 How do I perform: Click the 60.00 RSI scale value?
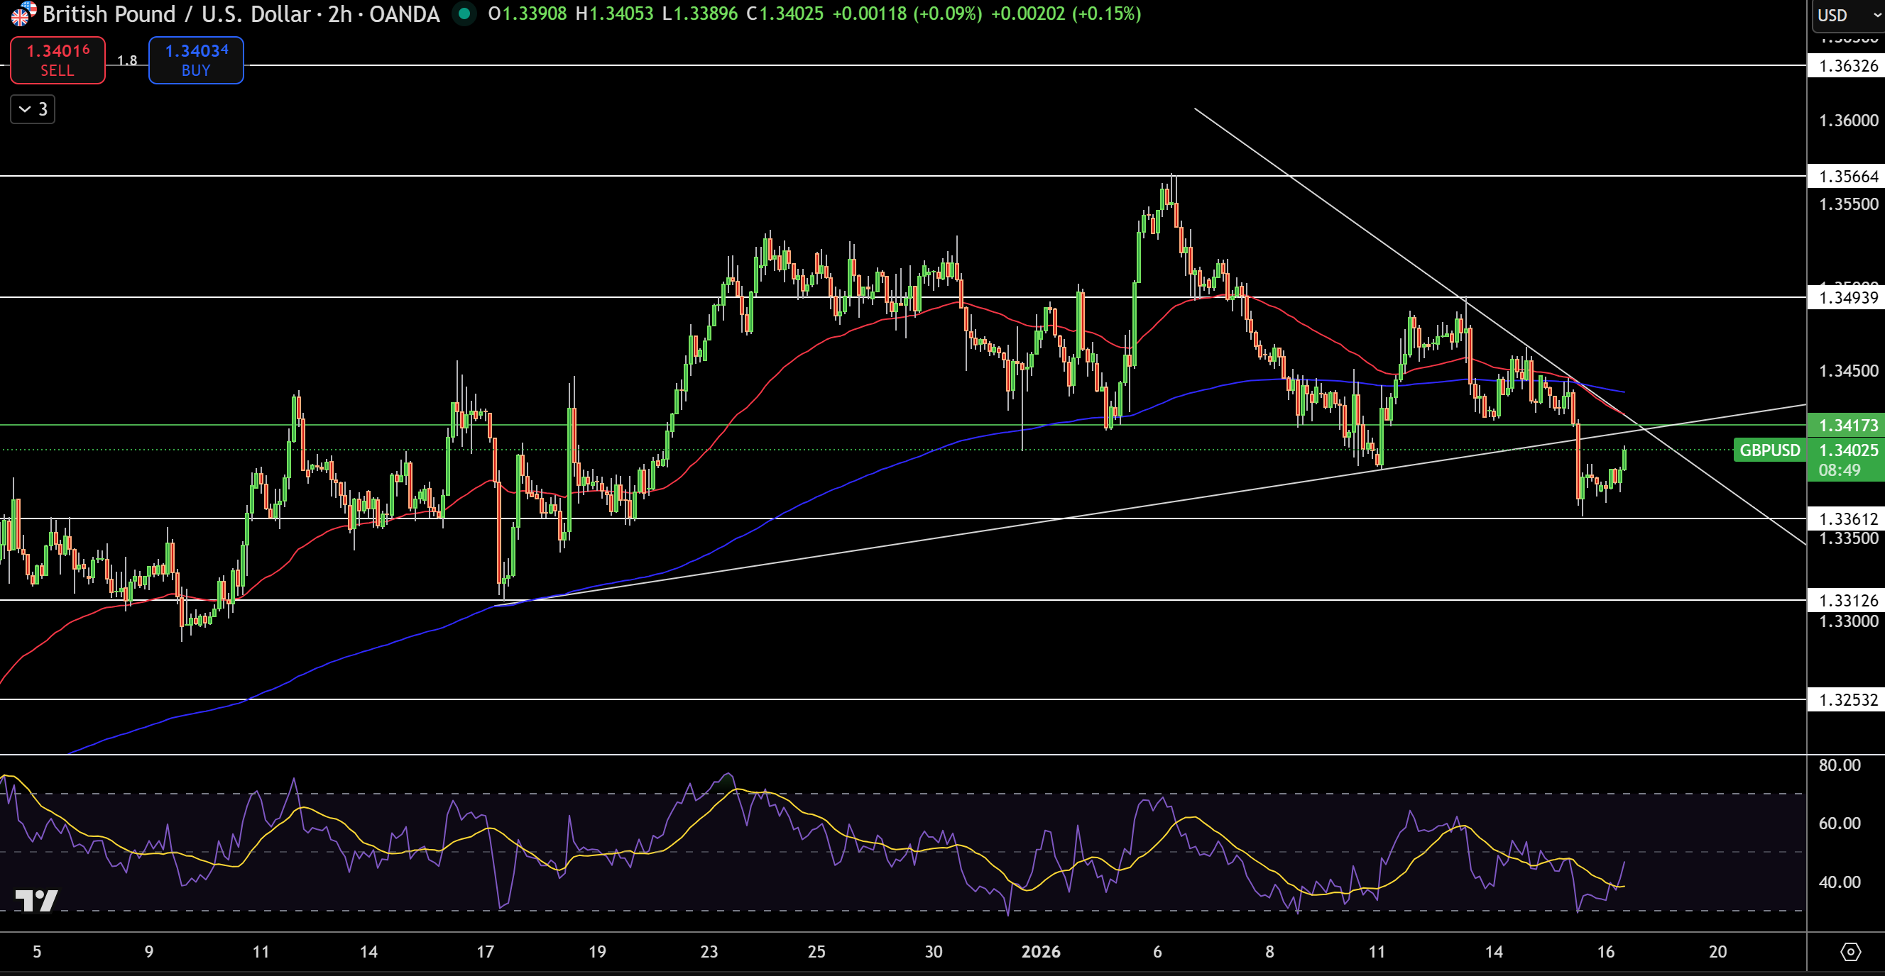[x=1840, y=823]
